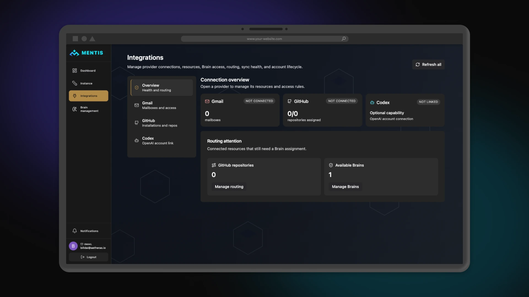The image size is (529, 297).
Task: Open the Instance menu item
Action: pyautogui.click(x=88, y=83)
